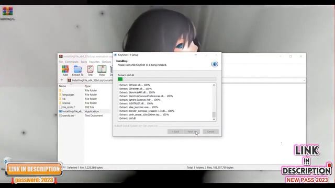Click the Next button in KeyShot Setup

coord(192,132)
